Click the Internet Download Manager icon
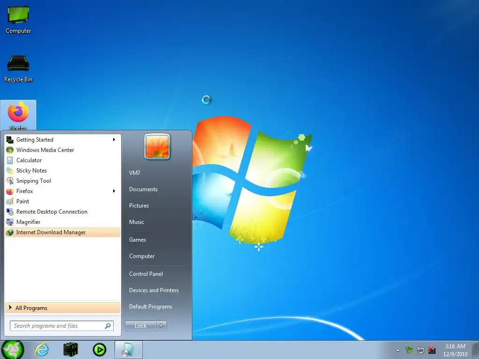Screen dimensions: 479x359 point(10,232)
